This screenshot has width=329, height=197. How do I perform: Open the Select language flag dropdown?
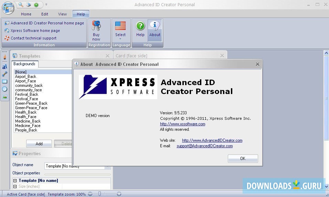pos(120,31)
